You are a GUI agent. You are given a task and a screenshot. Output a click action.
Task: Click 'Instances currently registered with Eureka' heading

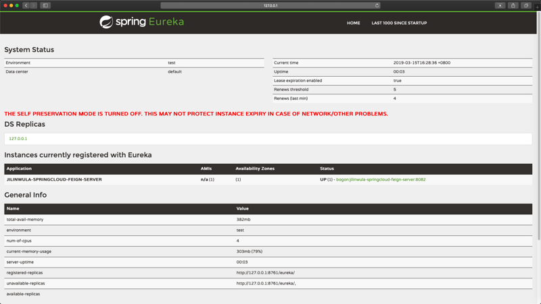pos(78,155)
